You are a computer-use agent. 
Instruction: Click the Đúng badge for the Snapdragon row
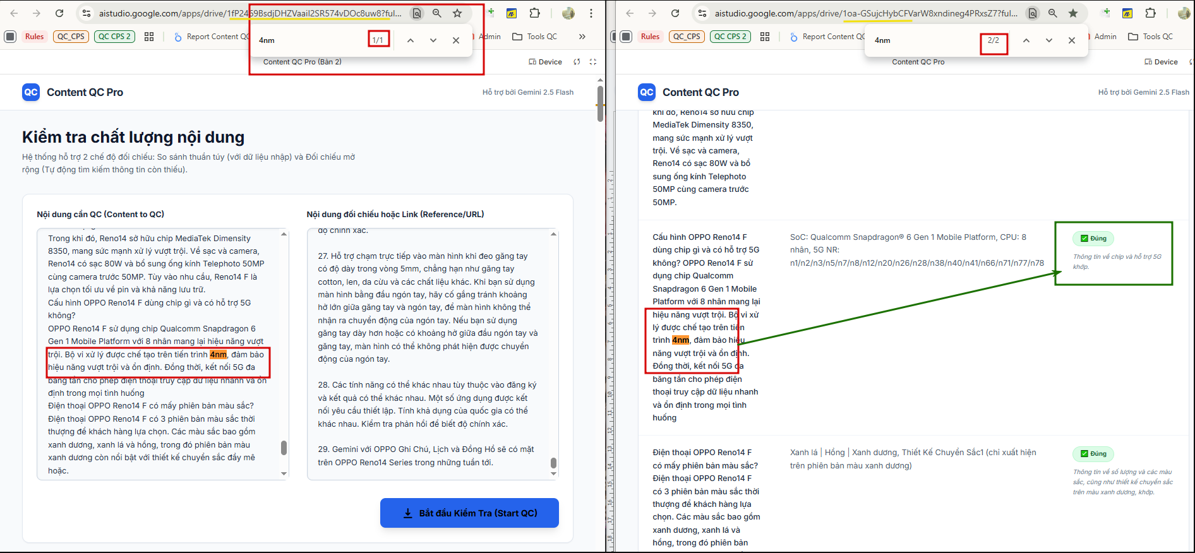pyautogui.click(x=1093, y=239)
